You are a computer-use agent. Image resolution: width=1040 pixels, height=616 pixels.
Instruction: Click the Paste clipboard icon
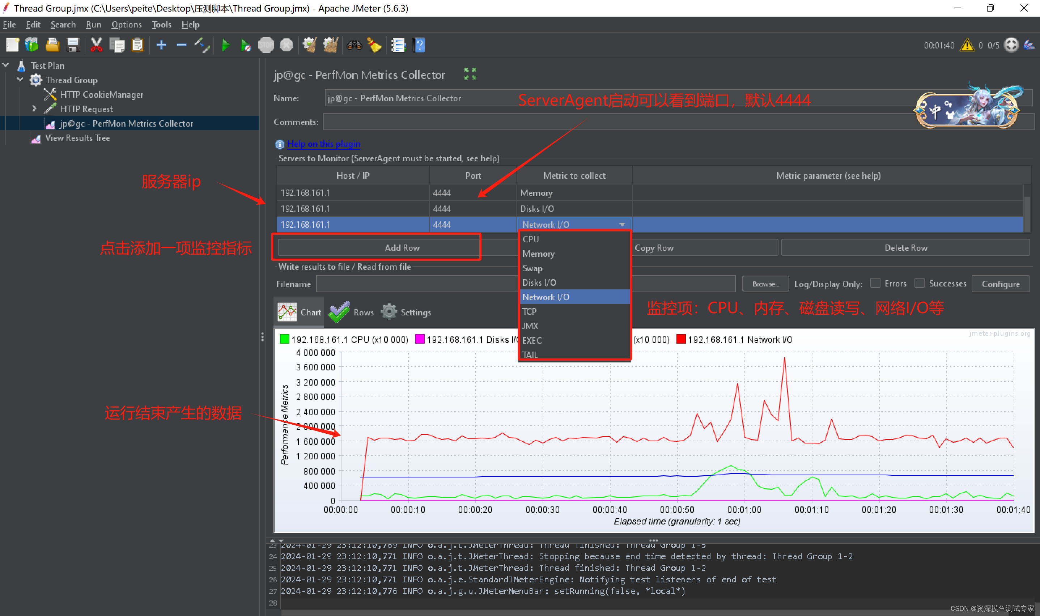tap(137, 45)
